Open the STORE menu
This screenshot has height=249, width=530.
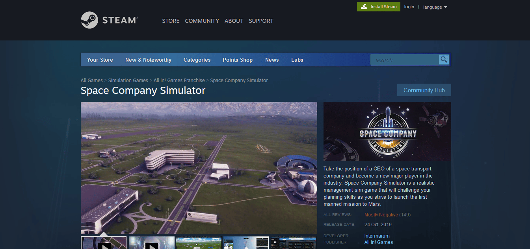click(x=171, y=21)
